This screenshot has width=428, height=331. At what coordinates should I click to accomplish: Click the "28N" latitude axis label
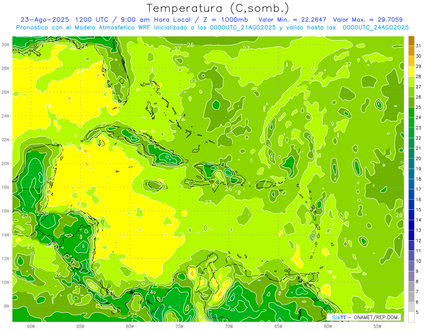tap(5, 68)
